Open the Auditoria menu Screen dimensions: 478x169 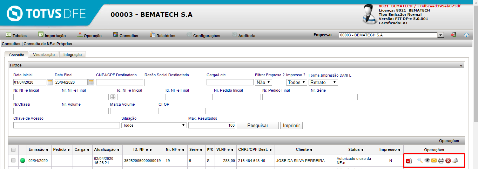244,35
